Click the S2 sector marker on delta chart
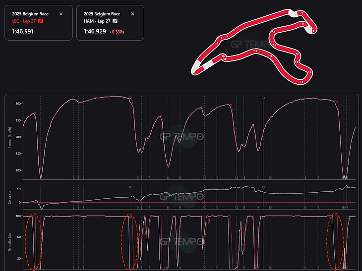Viewport: 362px width, 271px height. [130, 187]
